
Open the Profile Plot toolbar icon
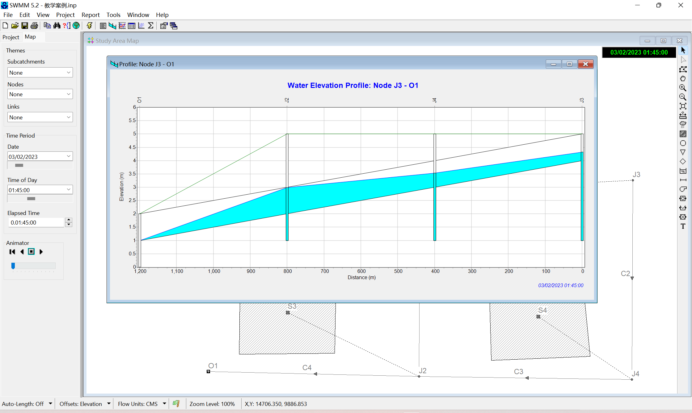point(112,26)
